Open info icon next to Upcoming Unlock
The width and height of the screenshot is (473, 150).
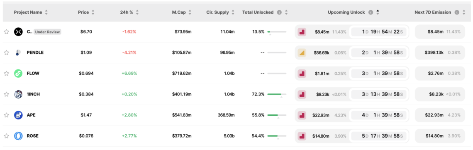(371, 12)
